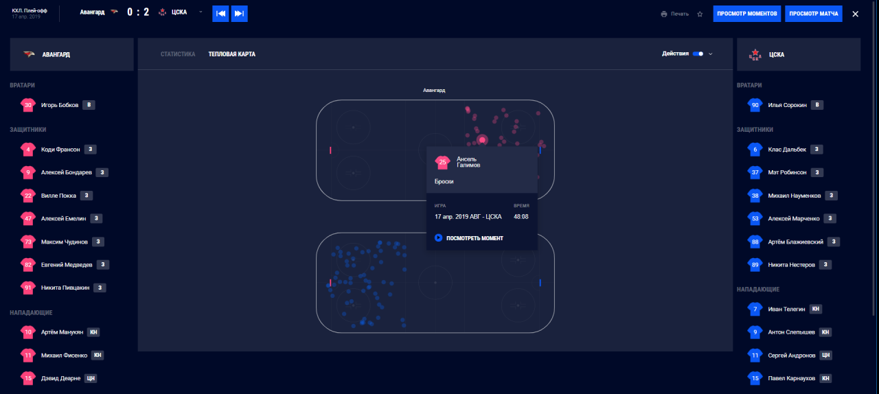
Task: Click jersey 25 in the Ансель Галимов popup
Action: [x=443, y=163]
